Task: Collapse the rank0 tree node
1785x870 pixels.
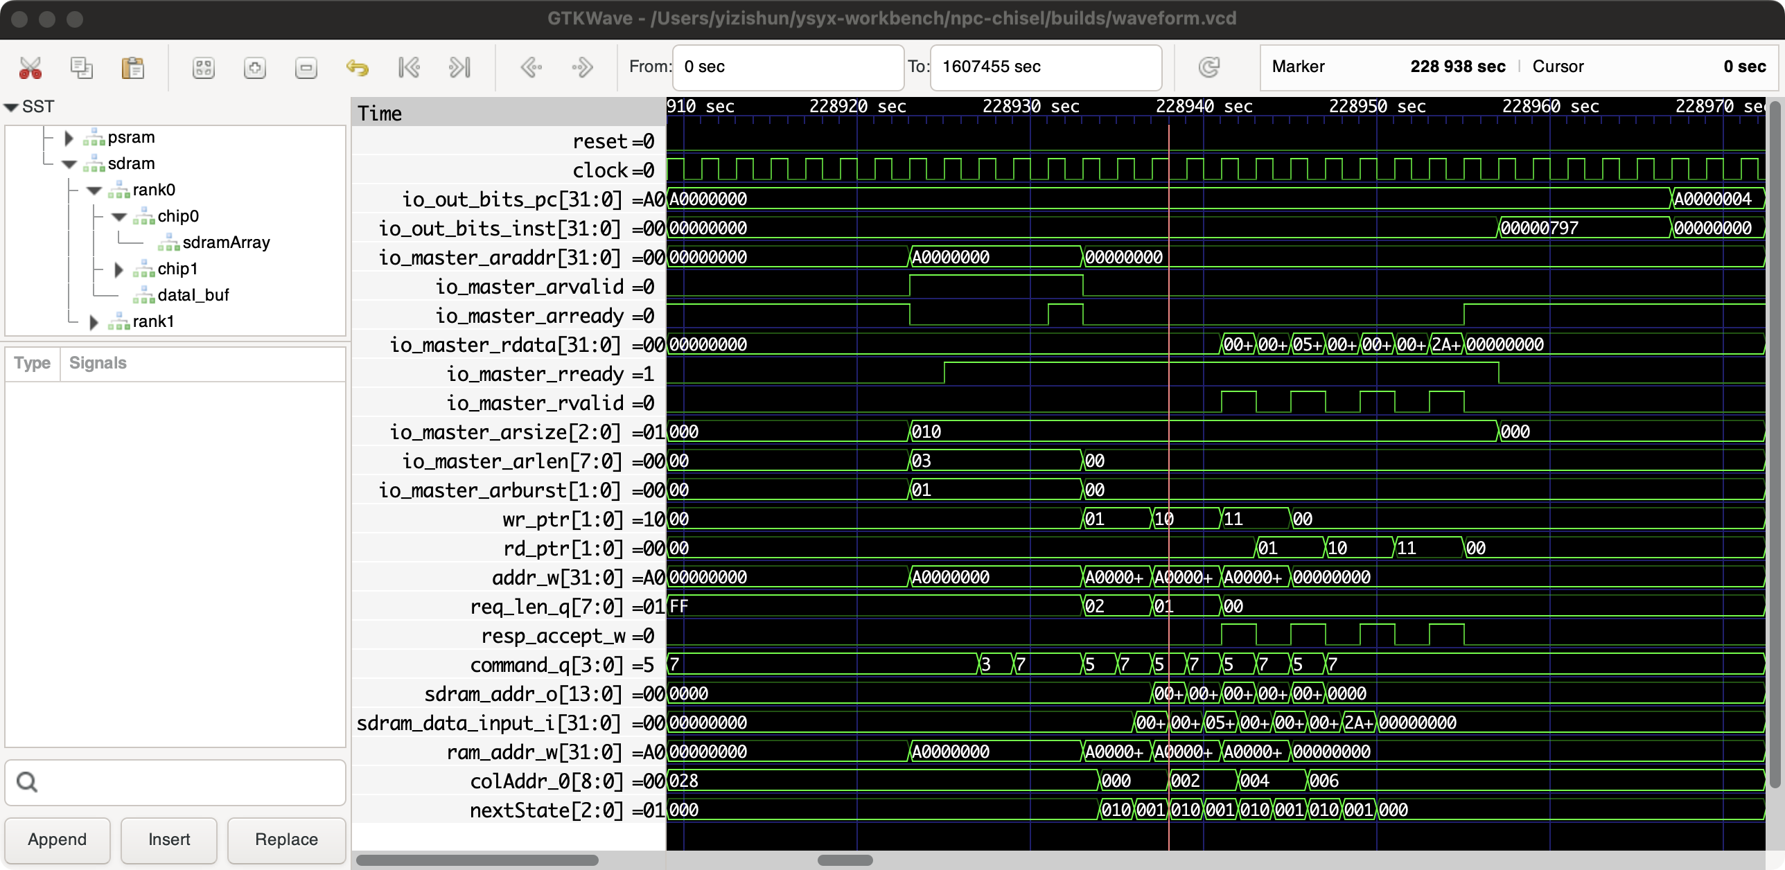Action: coord(94,190)
